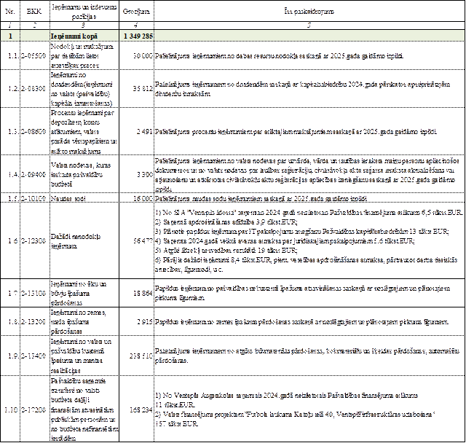This screenshot has height=443, width=466.
Task: Select the empty explanation cell beside 1 349 285
Action: (309, 36)
